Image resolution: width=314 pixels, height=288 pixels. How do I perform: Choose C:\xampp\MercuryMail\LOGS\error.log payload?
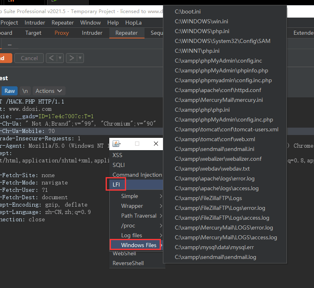tap(225, 227)
